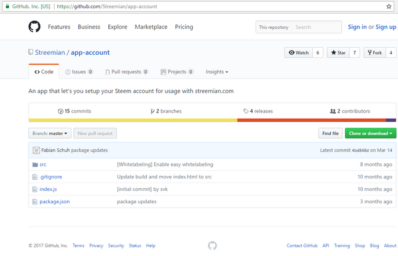
Task: Open the Features menu item
Action: (x=59, y=27)
